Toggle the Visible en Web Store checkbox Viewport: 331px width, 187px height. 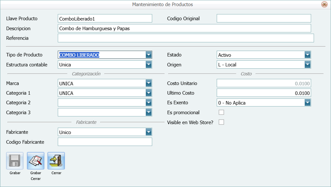tap(221, 122)
